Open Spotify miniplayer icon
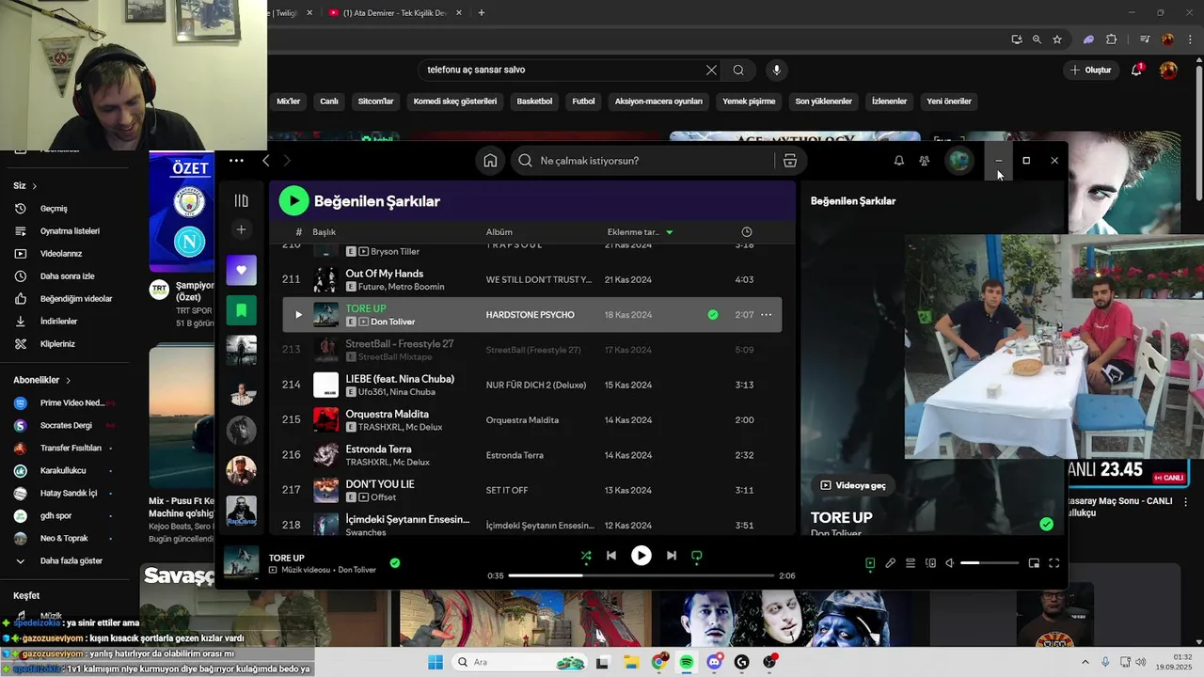 (1034, 563)
